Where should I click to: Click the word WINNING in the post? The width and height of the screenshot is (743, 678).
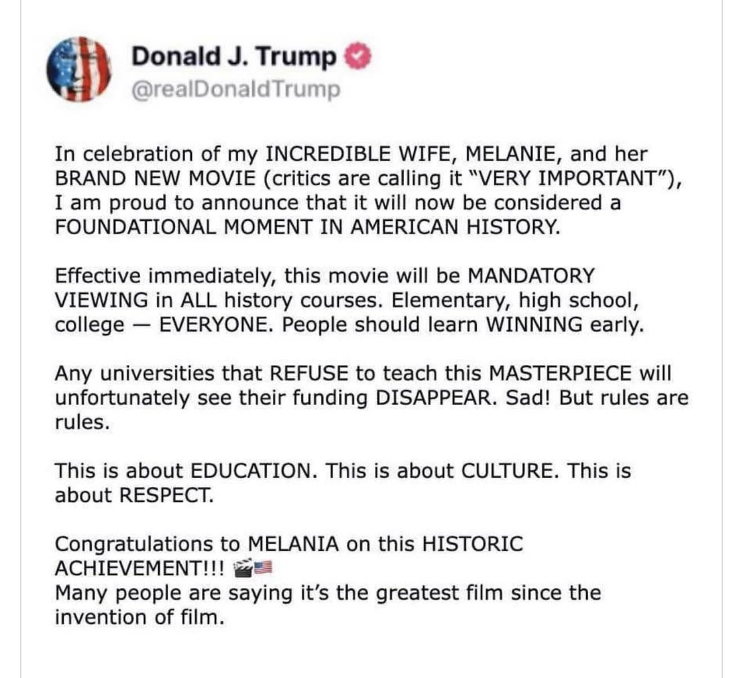tap(534, 325)
